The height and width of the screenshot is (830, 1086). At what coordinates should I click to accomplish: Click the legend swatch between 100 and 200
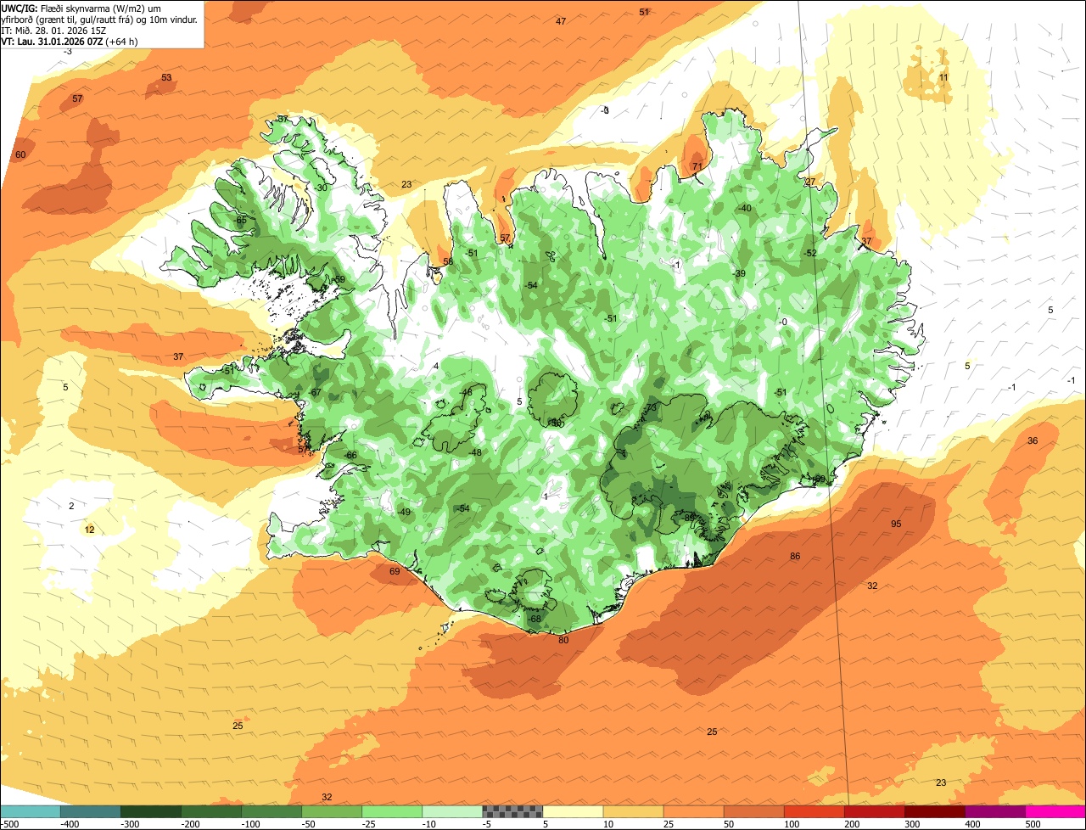pyautogui.click(x=814, y=811)
